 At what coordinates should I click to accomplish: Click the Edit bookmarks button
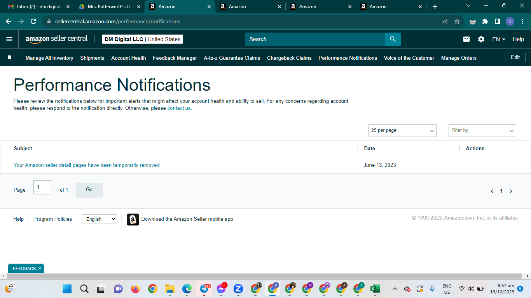click(x=515, y=57)
